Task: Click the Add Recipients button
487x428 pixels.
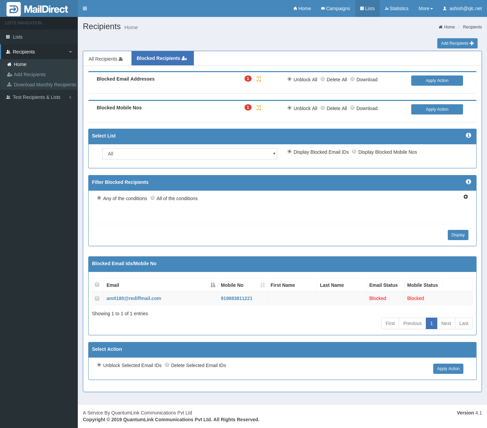Action: click(457, 43)
